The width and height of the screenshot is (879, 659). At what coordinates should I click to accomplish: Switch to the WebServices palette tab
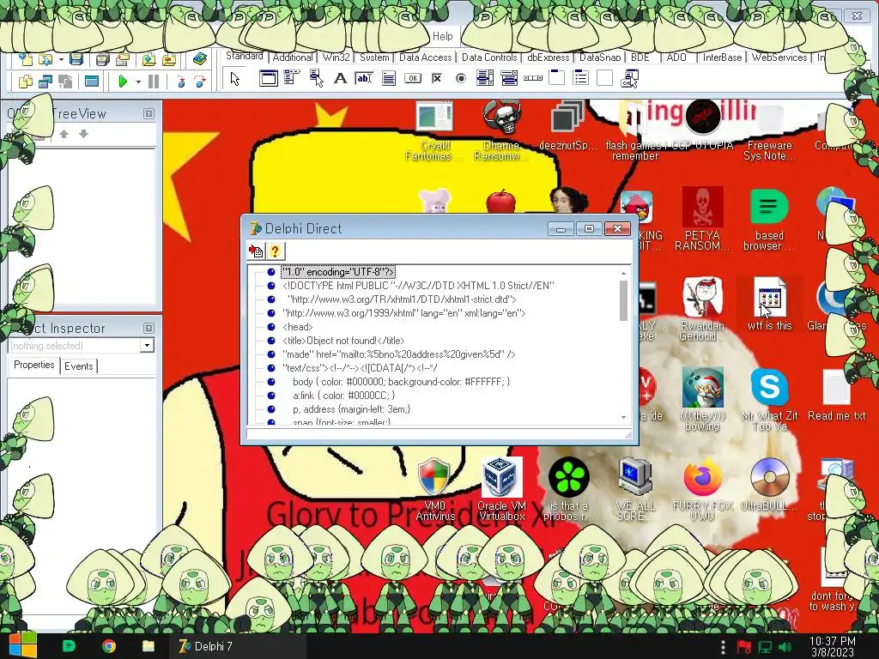point(779,57)
